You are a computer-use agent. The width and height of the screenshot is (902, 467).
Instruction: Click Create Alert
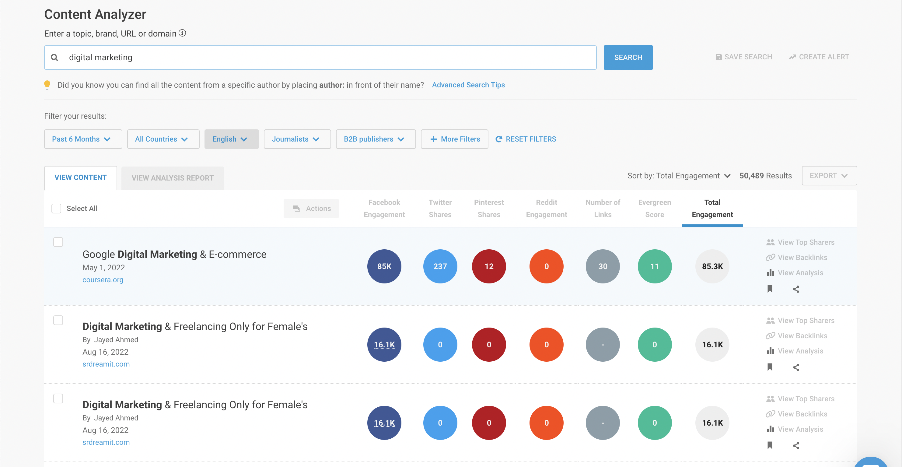(819, 57)
